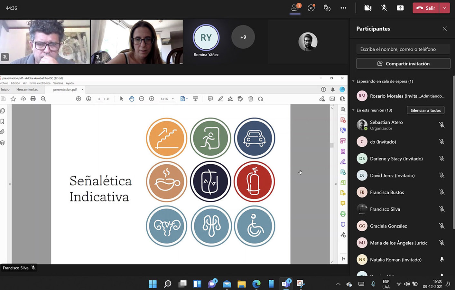
Task: Select the hand pan tool in Acrobat
Action: tap(132, 99)
